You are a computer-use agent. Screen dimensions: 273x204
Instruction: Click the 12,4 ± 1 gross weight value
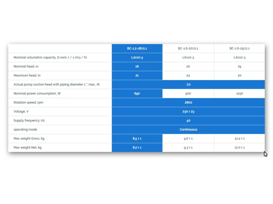tap(239, 139)
